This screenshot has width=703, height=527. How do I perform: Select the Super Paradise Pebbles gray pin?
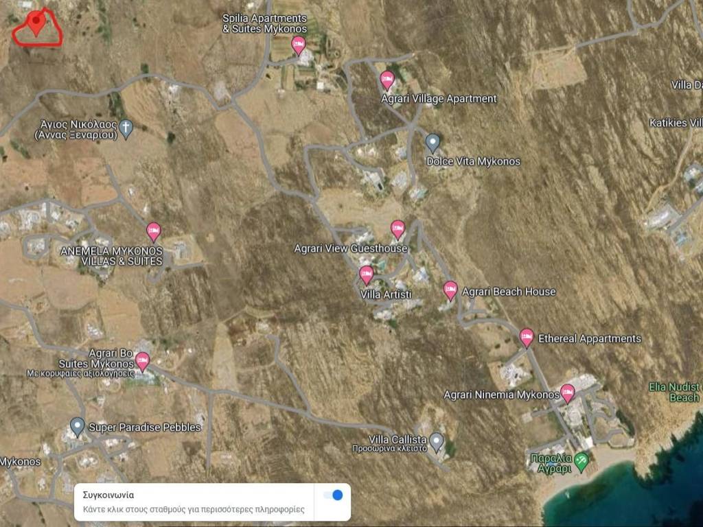[78, 427]
